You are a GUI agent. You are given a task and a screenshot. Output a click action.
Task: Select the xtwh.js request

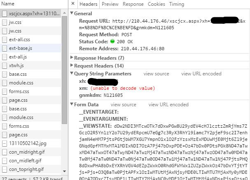coord(30,65)
